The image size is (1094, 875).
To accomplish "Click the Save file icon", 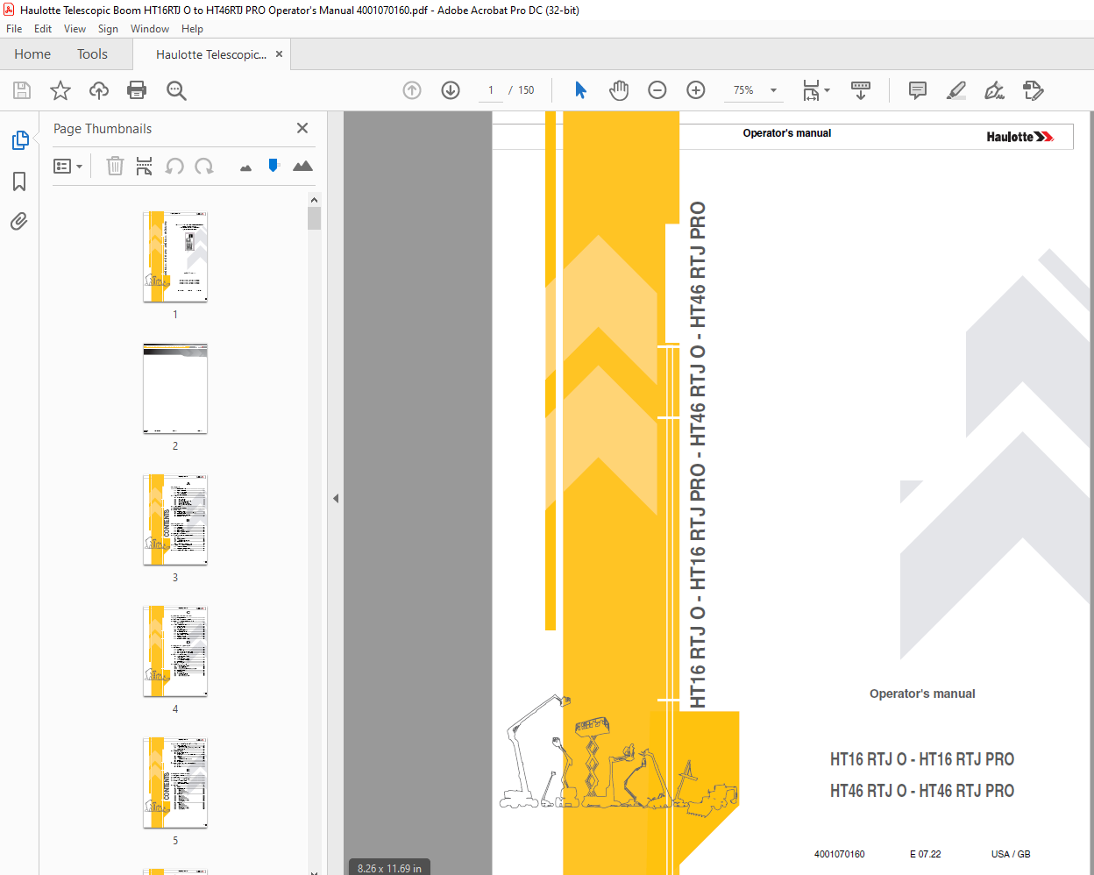I will coord(22,90).
